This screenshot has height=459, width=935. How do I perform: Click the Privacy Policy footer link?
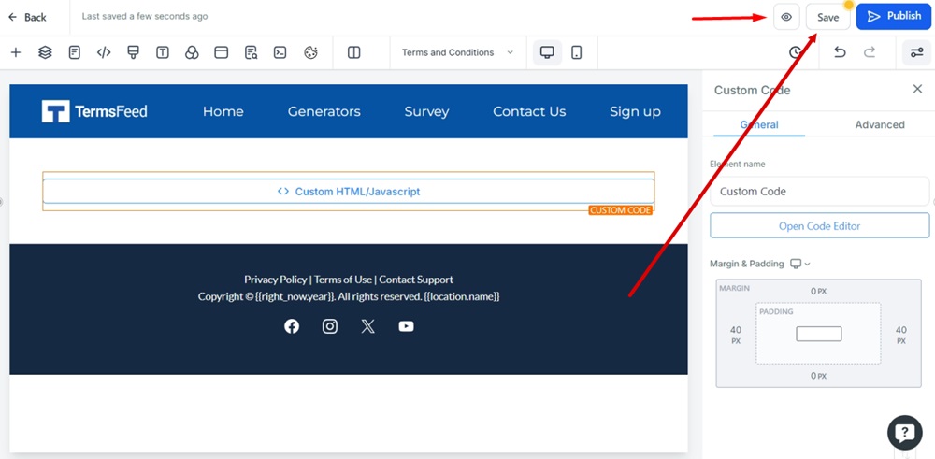276,279
